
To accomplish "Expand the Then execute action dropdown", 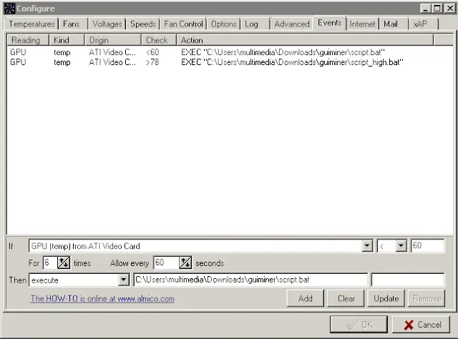I will coord(124,280).
